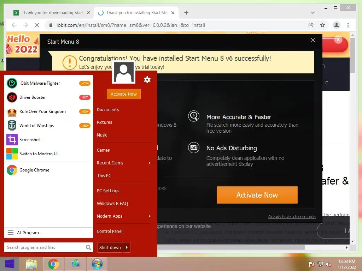Open All Programs list

pyautogui.click(x=49, y=233)
